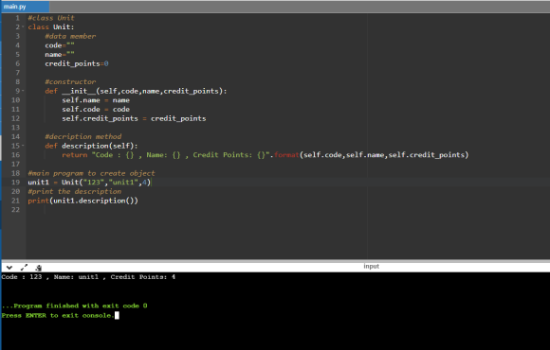Click the '#class Unit' comment on line 1
Image resolution: width=550 pixels, height=350 pixels.
pyautogui.click(x=51, y=18)
